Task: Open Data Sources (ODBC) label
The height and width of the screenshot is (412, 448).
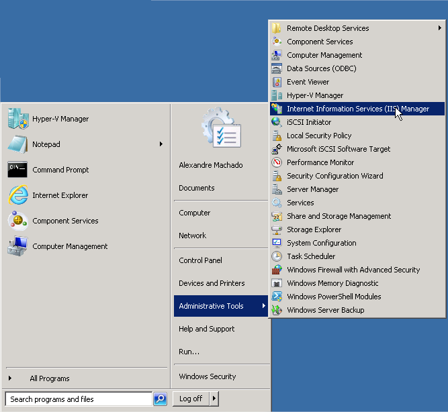Action: (322, 68)
